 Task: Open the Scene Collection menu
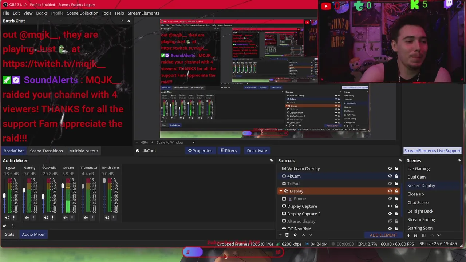[x=83, y=13]
